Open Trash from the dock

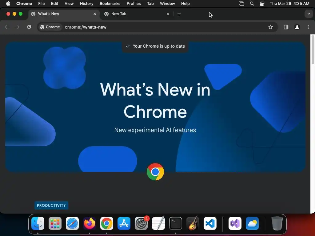(x=277, y=223)
